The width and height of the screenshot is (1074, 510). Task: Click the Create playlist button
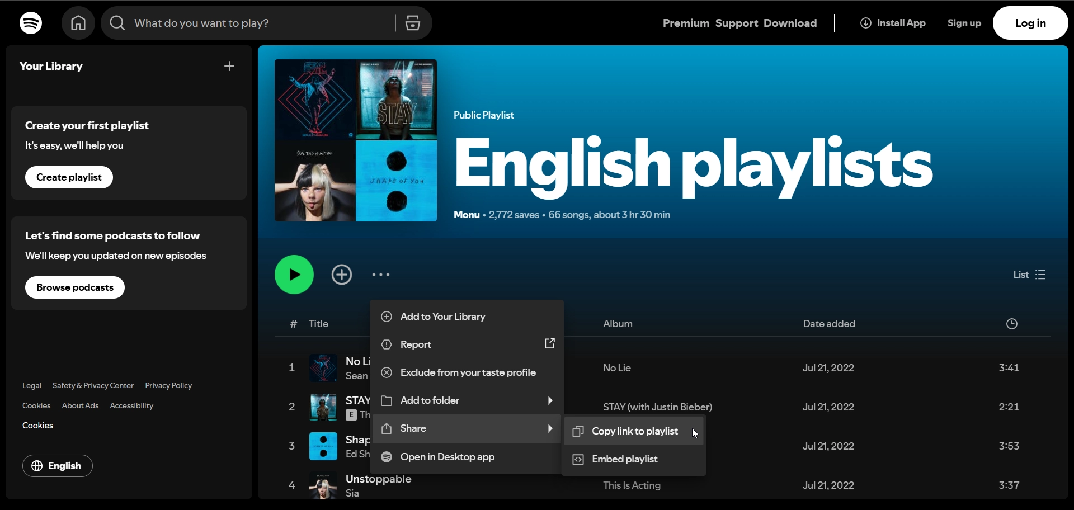click(69, 177)
